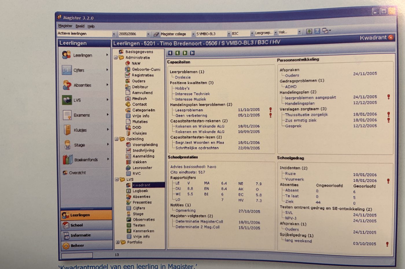Go to the first student record

coord(170,53)
